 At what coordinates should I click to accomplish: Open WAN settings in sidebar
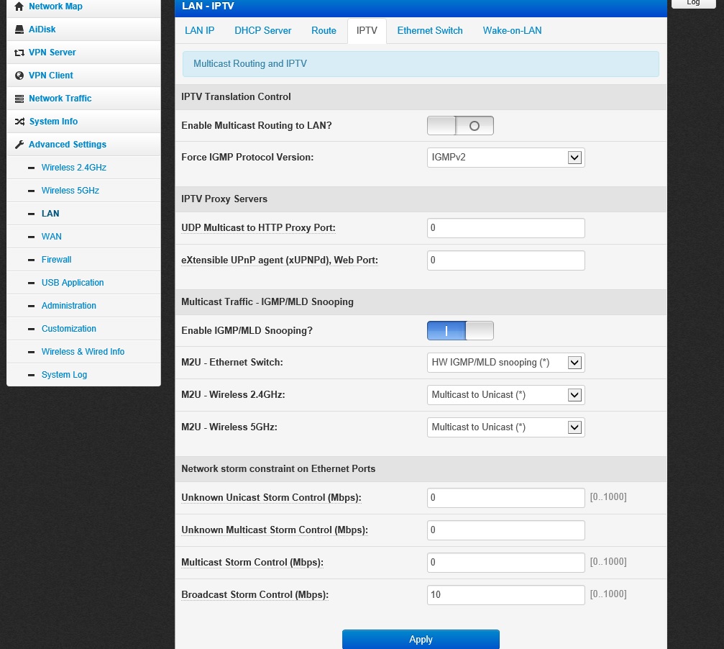51,237
